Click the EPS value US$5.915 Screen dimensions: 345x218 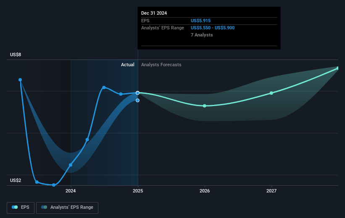pos(201,21)
